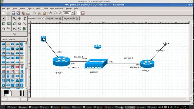Select the Image insert tool
194x109 pixels.
click(x=25, y=29)
